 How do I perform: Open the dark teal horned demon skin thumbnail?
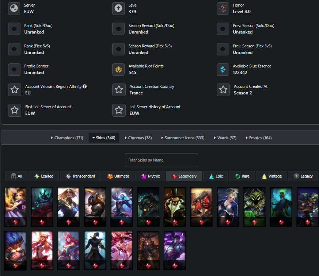pos(42,207)
